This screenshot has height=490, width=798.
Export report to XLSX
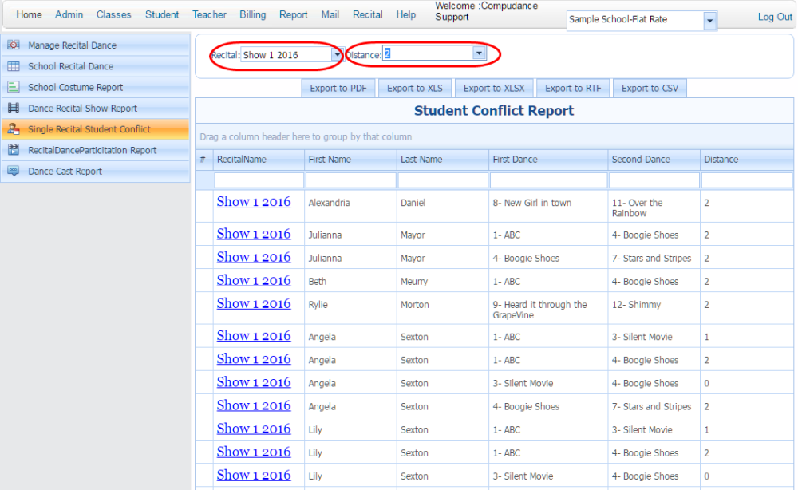494,88
